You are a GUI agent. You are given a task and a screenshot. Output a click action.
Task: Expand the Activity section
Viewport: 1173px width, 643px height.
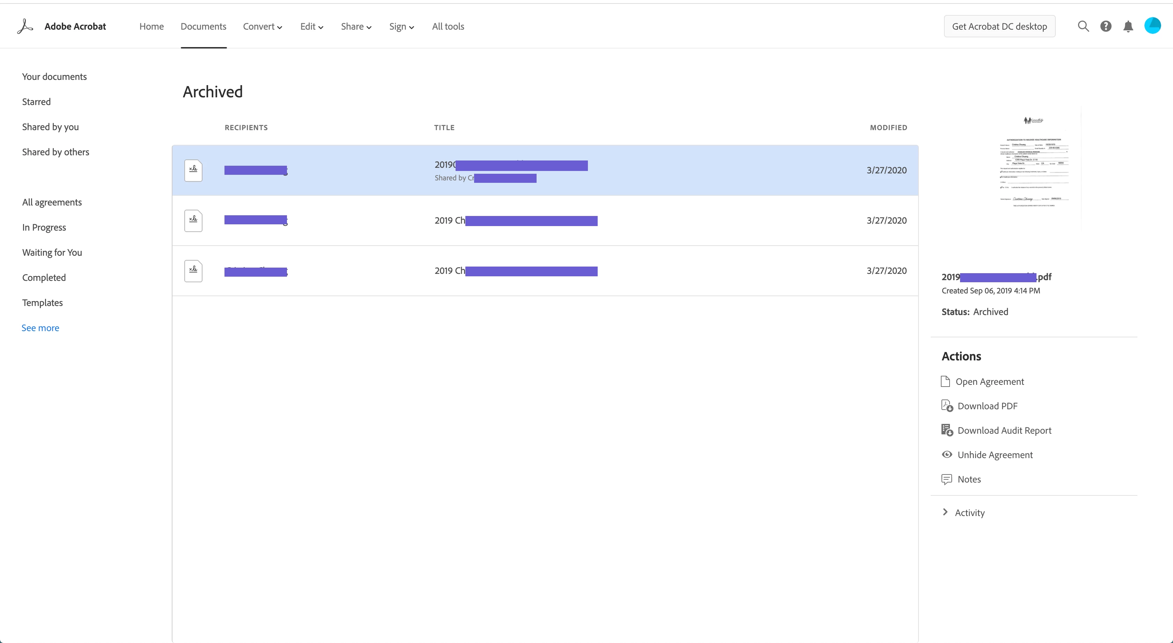pyautogui.click(x=945, y=513)
